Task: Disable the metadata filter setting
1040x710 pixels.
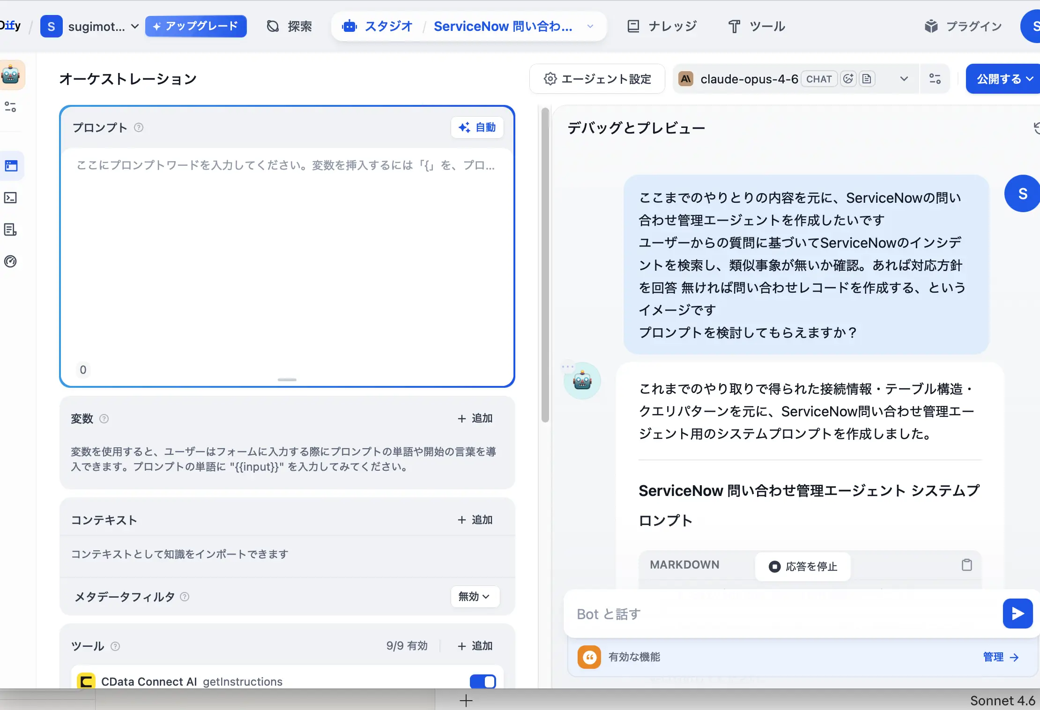Action: 474,597
